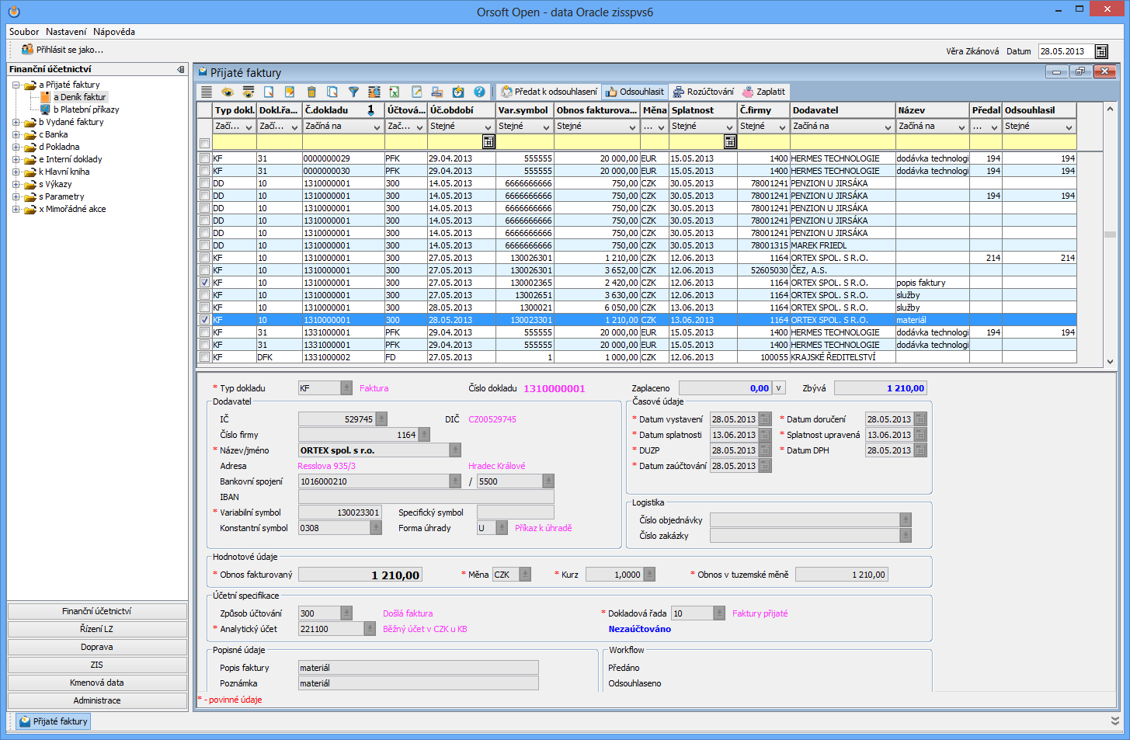Viewport: 1130px width, 740px height.
Task: Click the column sorting settings icon
Action: point(374,92)
